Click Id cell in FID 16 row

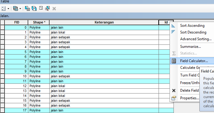[166, 105]
